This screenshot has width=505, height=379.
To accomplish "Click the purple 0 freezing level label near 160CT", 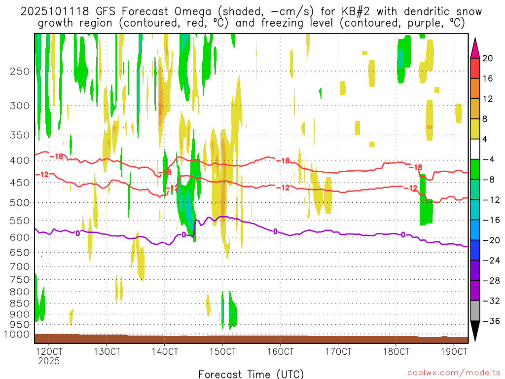I will pos(275,232).
